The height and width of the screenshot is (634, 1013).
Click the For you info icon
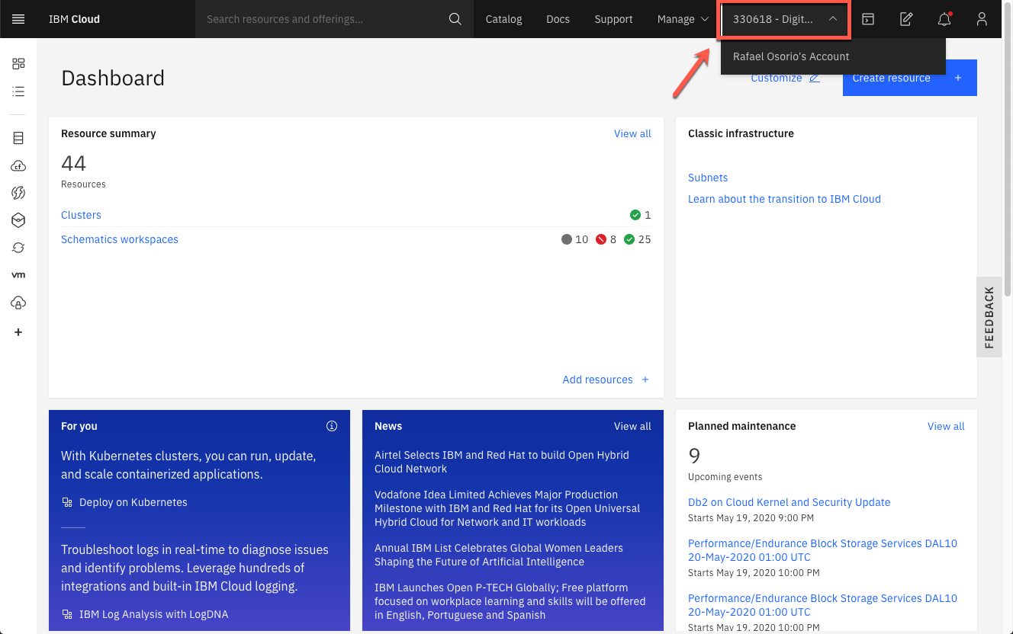332,426
